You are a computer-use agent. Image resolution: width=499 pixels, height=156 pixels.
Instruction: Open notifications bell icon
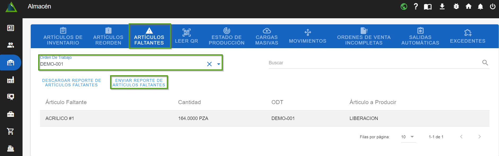[x=480, y=6]
